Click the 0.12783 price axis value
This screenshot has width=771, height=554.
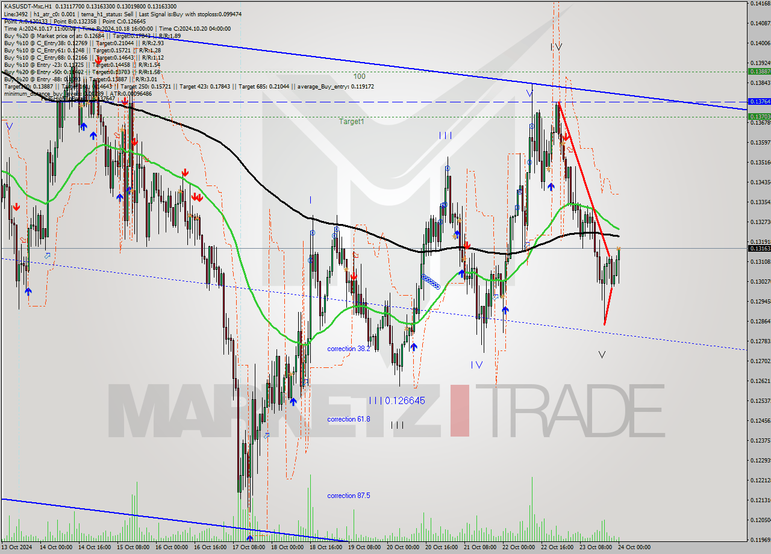click(x=760, y=341)
